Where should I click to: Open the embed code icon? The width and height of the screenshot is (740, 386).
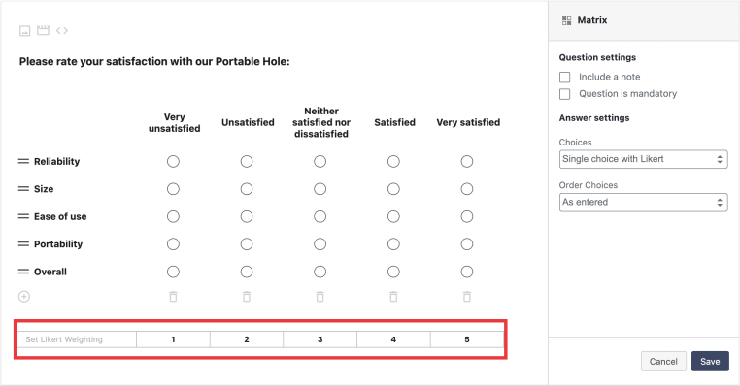pyautogui.click(x=62, y=31)
